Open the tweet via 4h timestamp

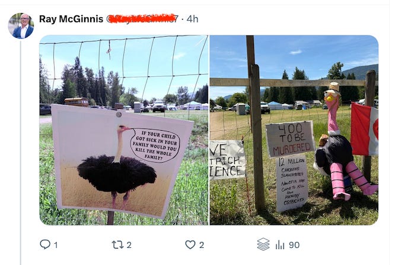point(193,19)
